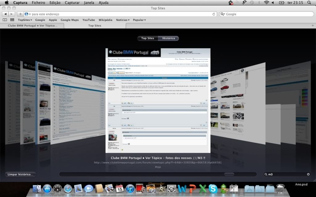Click the battery status icon
Screen dimensions: 316x197
[281, 2]
